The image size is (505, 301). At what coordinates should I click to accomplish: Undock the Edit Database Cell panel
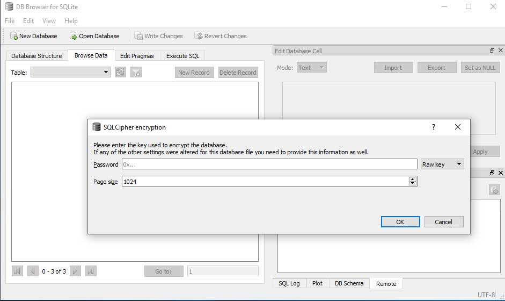(x=492, y=51)
